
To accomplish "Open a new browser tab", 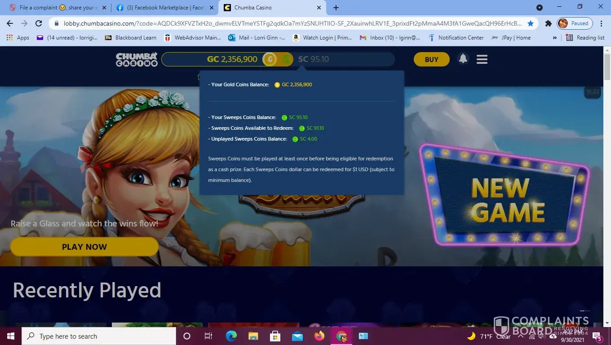I will [336, 8].
